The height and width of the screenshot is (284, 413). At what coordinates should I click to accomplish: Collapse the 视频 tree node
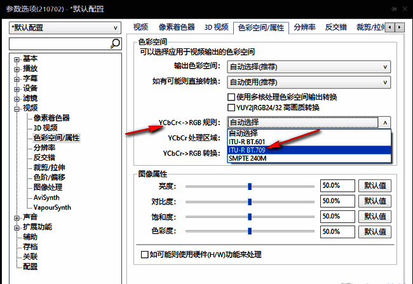[17, 108]
